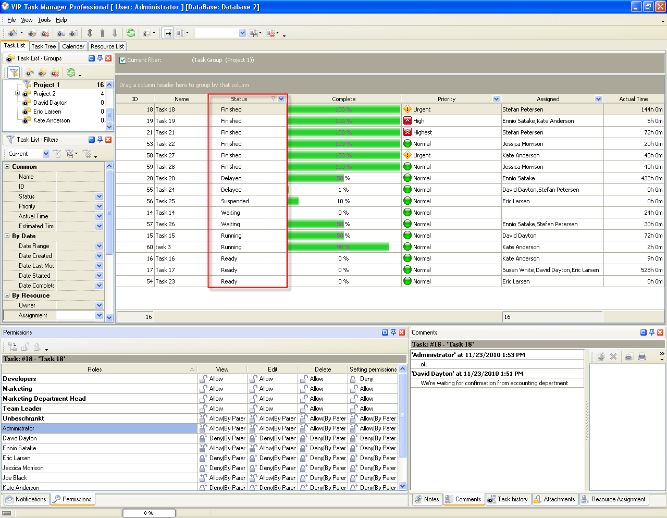Uncheck the Current filter checkbox
667x518 pixels.
coord(122,60)
